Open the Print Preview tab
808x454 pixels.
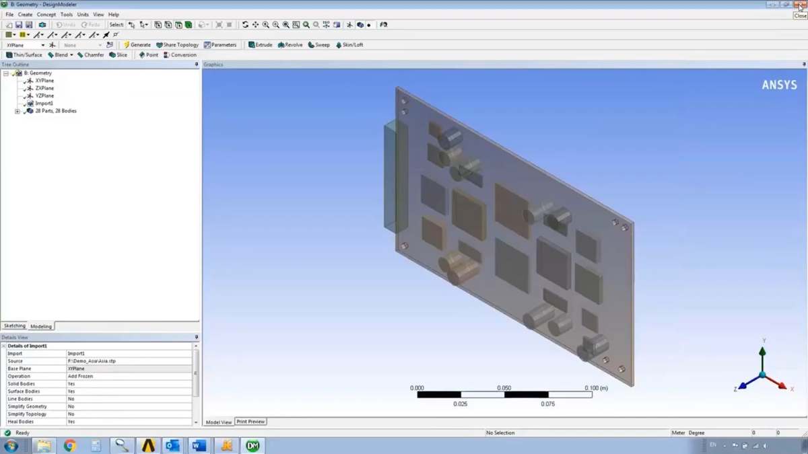[x=250, y=422]
